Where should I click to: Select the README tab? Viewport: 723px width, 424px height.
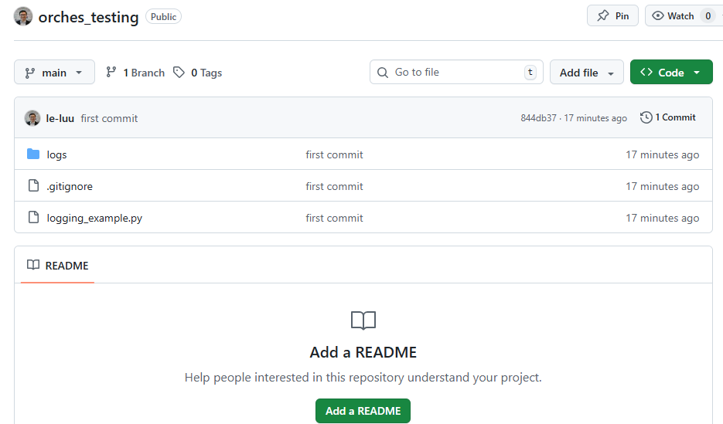[x=58, y=266]
